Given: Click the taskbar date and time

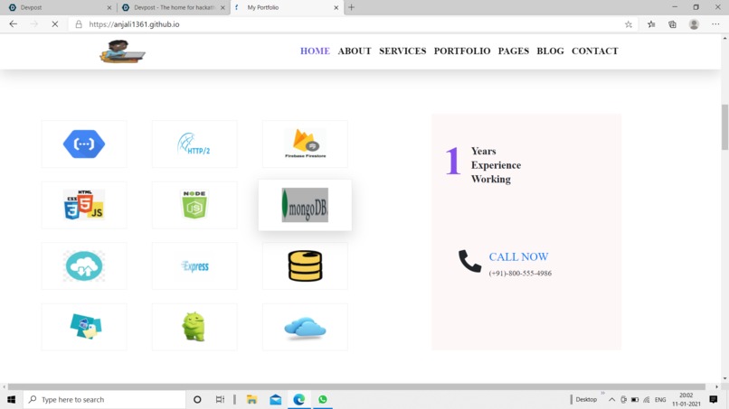Looking at the screenshot, I should [x=686, y=399].
